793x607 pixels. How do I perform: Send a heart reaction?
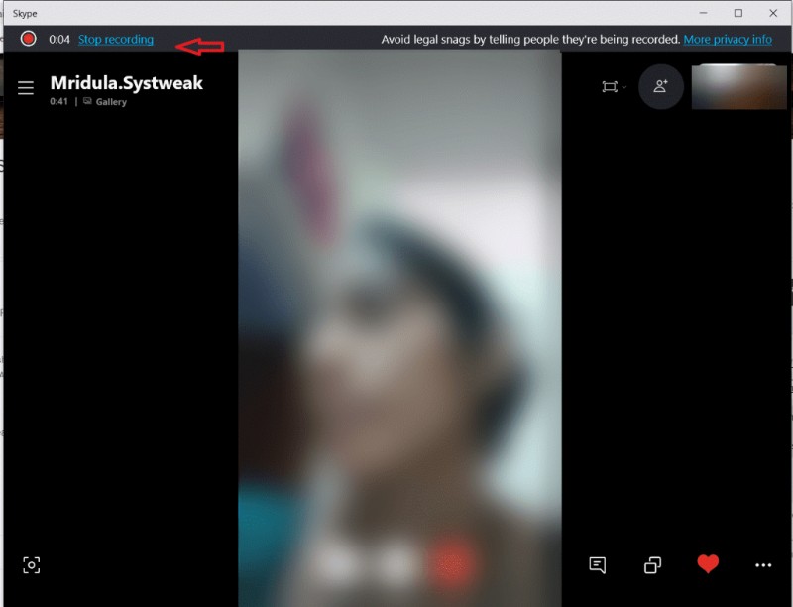click(707, 563)
